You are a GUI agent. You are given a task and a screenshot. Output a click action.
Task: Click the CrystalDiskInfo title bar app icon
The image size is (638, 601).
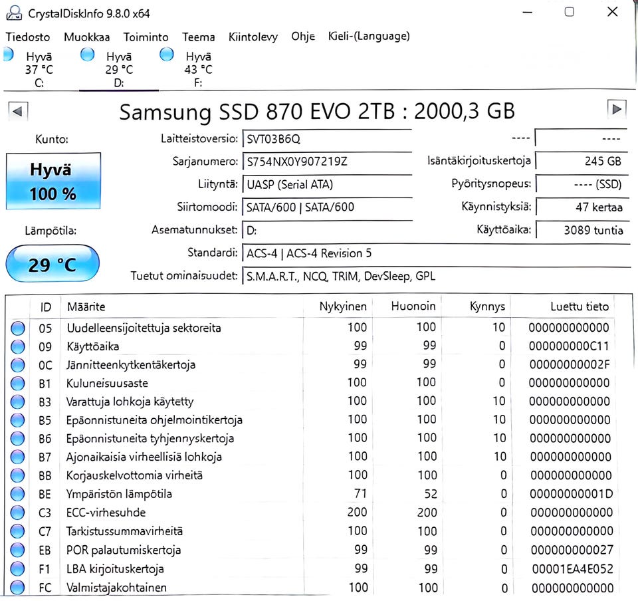click(x=14, y=13)
